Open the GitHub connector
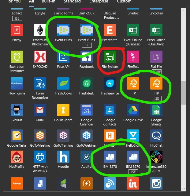The width and height of the screenshot is (190, 196). [17, 110]
